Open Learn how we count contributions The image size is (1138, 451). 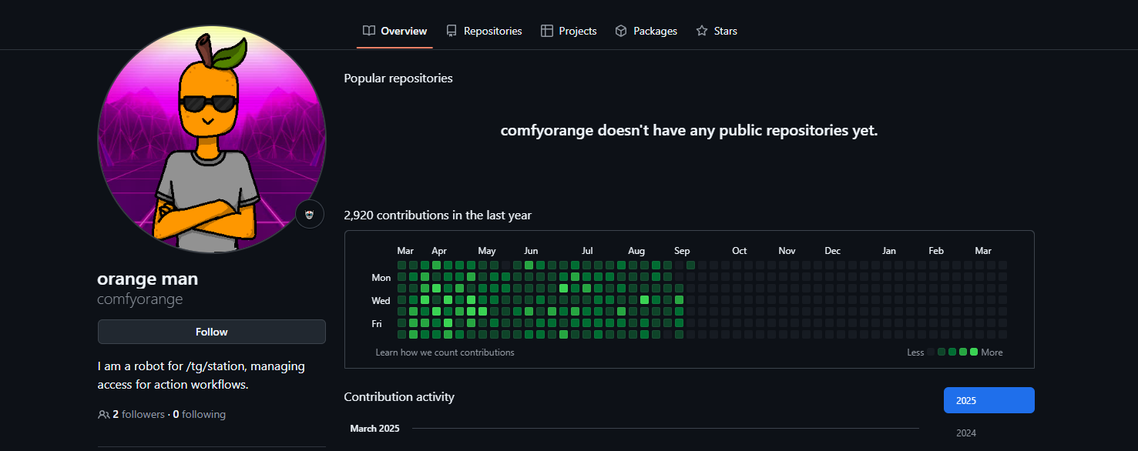coord(445,352)
